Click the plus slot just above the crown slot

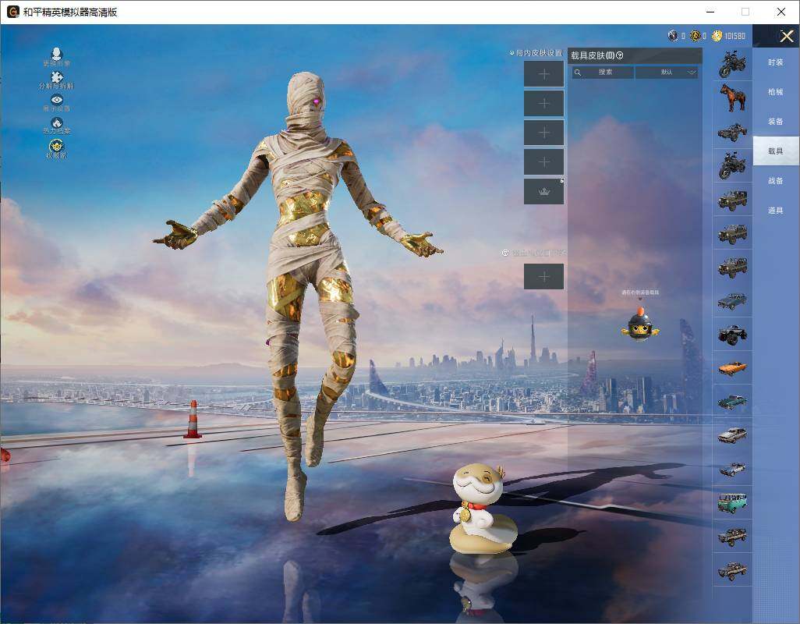click(544, 161)
